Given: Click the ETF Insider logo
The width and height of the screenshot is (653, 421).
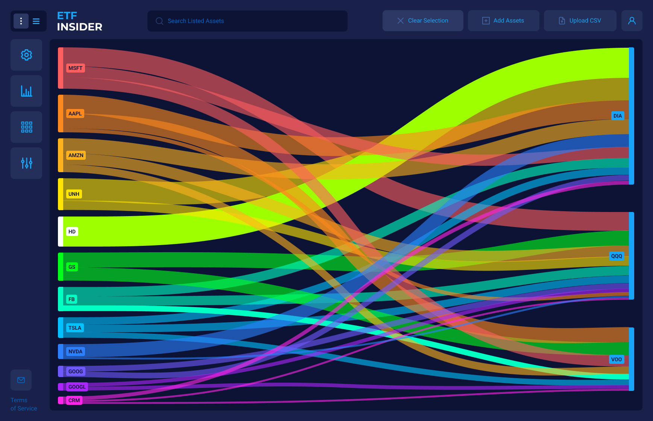Looking at the screenshot, I should pyautogui.click(x=79, y=21).
